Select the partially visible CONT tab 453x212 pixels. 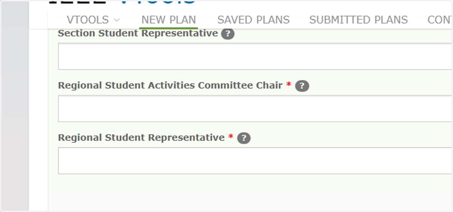point(440,20)
